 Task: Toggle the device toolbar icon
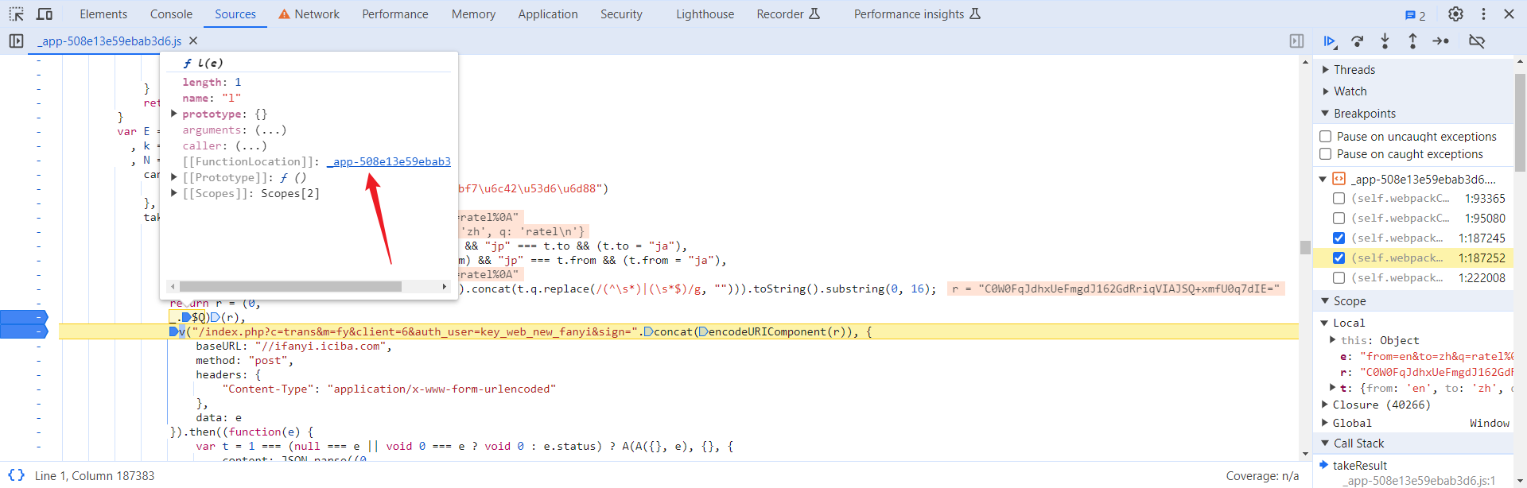coord(45,14)
